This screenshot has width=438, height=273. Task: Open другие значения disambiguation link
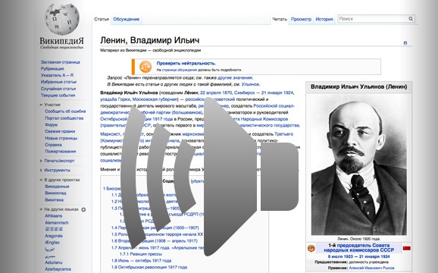(x=235, y=77)
